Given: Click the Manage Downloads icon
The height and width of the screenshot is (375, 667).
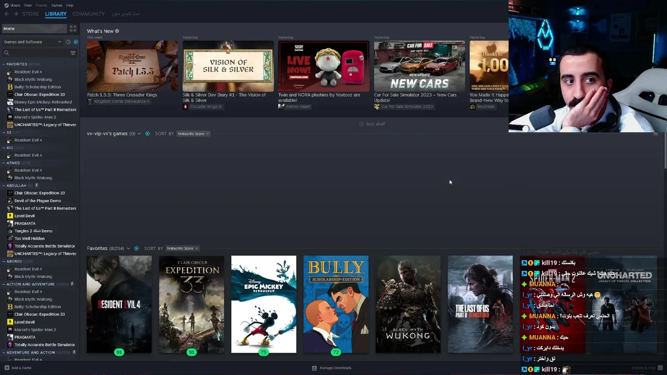Looking at the screenshot, I should coord(314,368).
